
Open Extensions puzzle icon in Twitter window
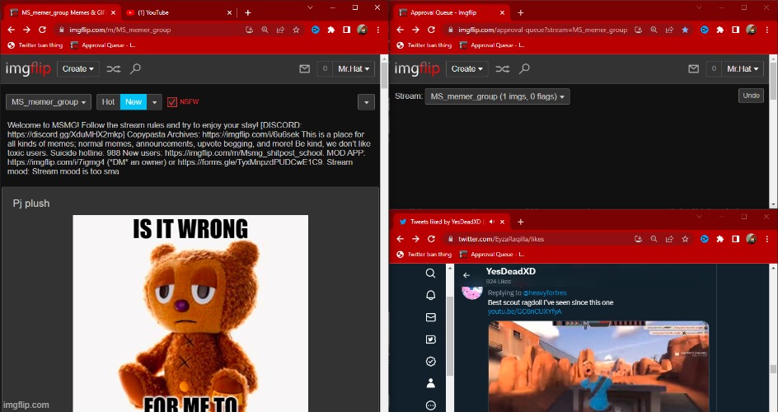[x=720, y=239]
